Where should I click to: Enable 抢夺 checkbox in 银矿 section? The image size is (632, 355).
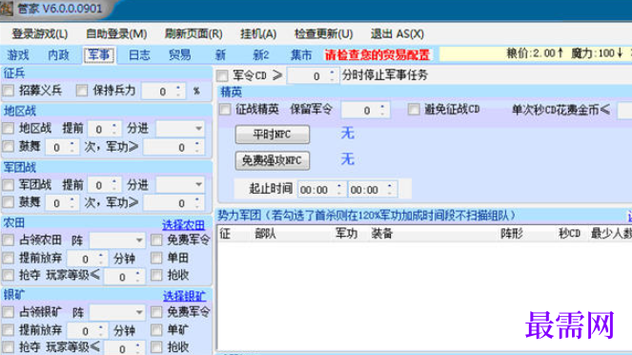9,347
